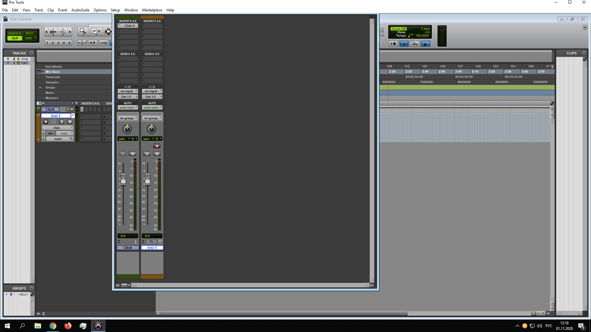Select zoom preset 3
This screenshot has width=591, height=332.
pyautogui.click(x=58, y=43)
